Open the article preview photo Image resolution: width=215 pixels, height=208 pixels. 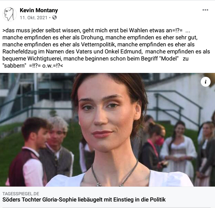click(x=107, y=130)
